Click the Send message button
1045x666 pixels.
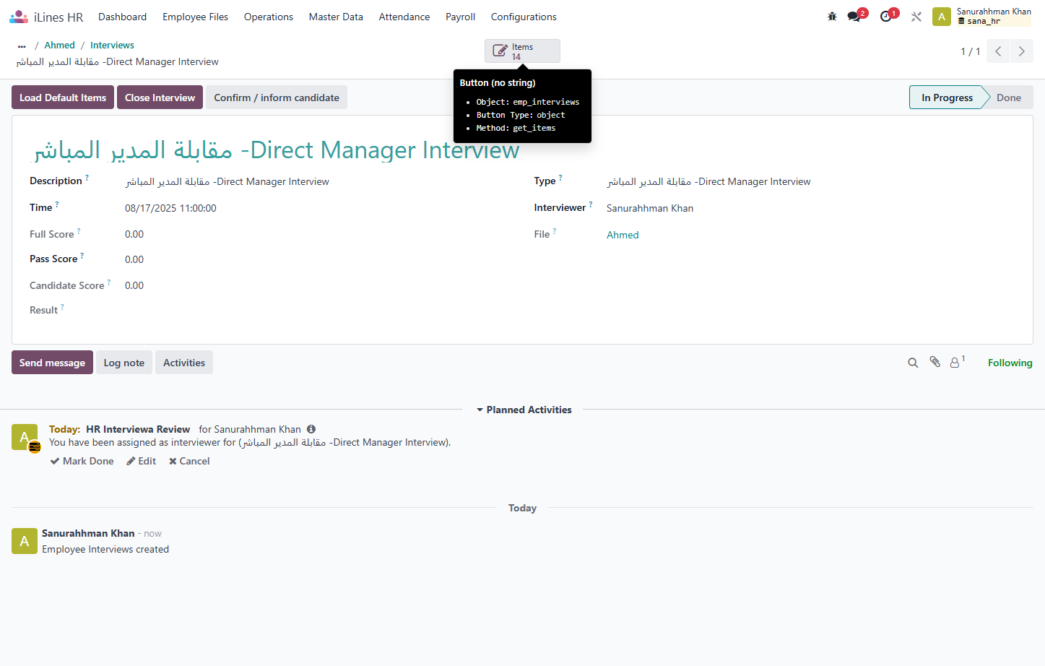click(52, 363)
